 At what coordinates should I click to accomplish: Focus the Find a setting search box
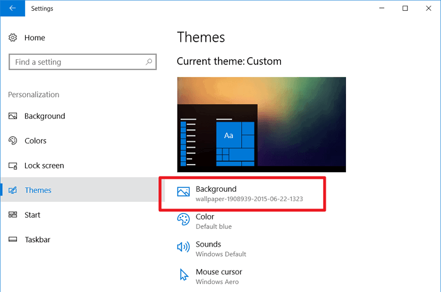[x=83, y=62]
